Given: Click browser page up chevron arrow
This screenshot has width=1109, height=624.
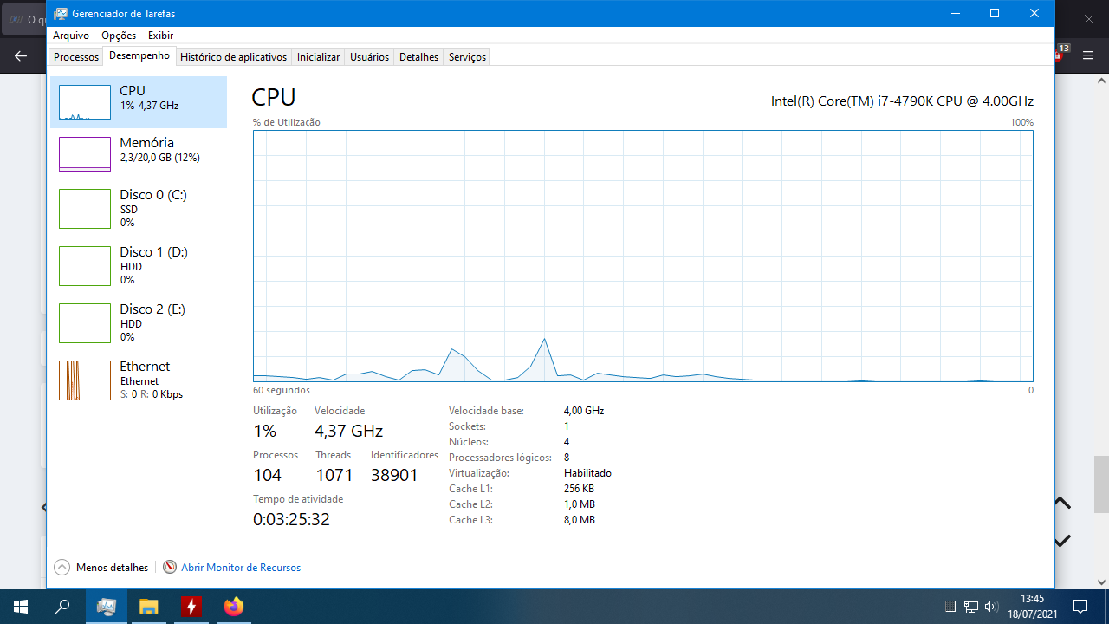Looking at the screenshot, I should (x=1062, y=503).
